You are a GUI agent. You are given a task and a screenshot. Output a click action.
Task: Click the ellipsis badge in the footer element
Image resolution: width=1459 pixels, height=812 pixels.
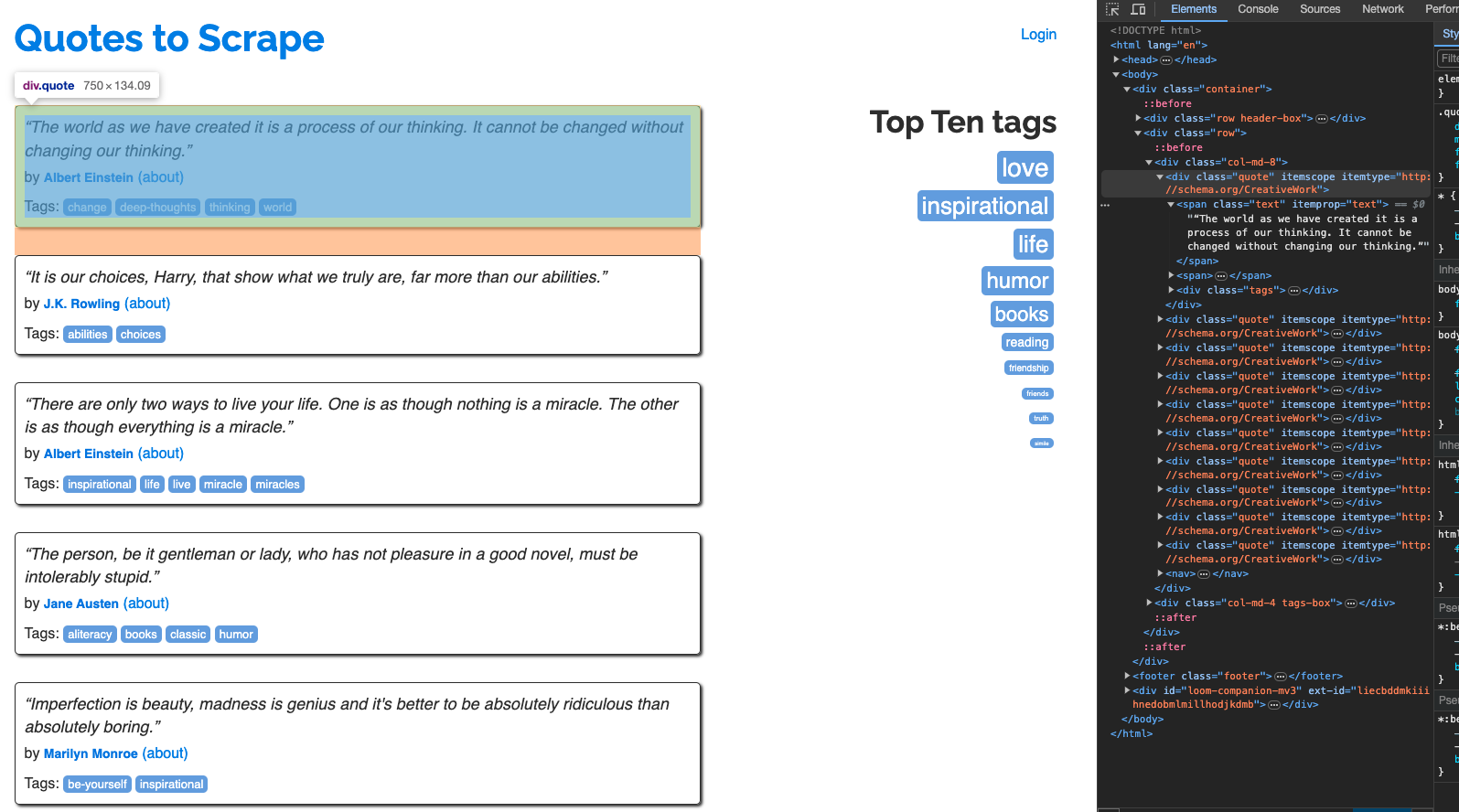(1281, 677)
